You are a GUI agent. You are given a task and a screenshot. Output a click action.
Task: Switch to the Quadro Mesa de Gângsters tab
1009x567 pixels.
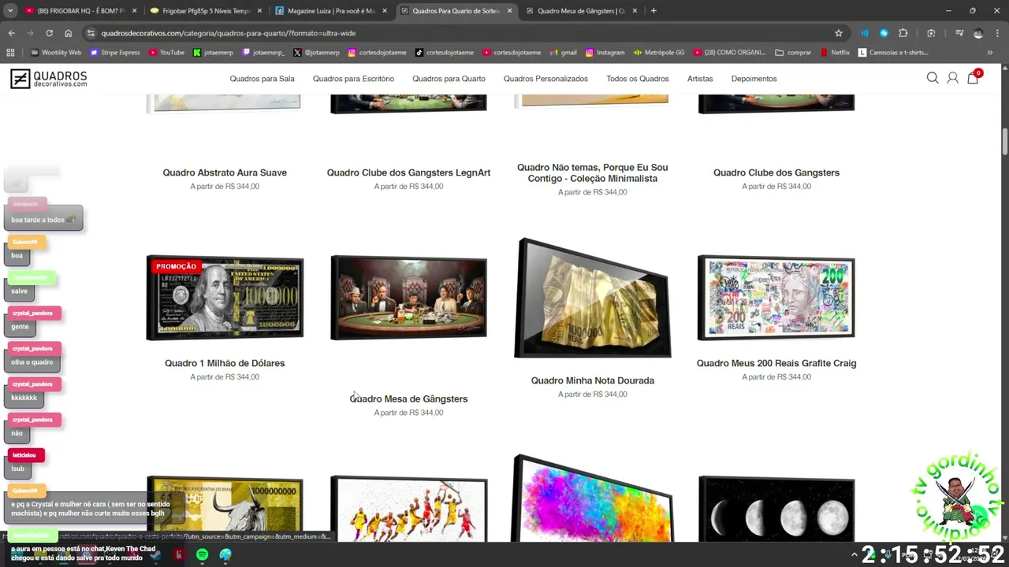pyautogui.click(x=583, y=11)
